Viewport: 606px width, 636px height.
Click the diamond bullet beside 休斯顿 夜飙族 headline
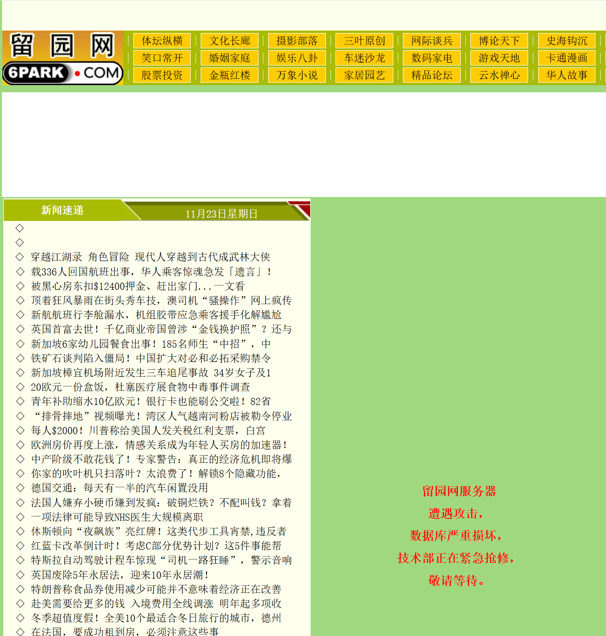20,531
